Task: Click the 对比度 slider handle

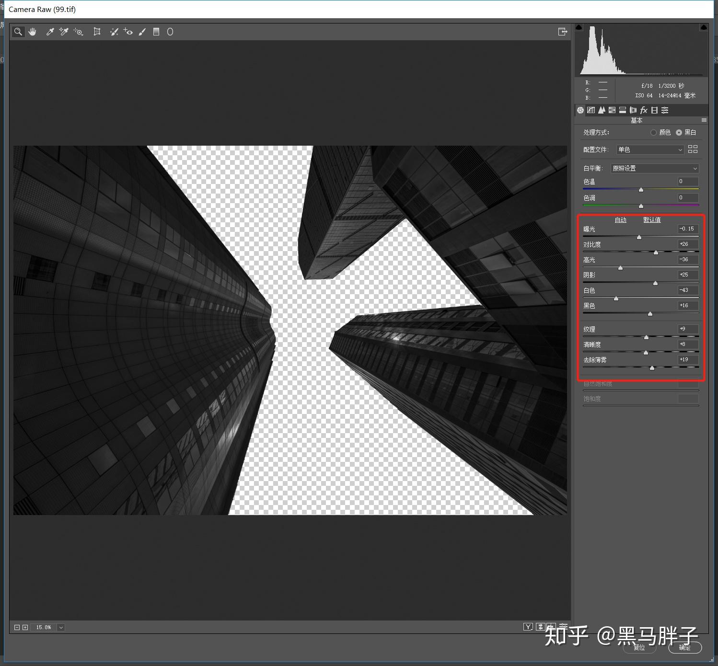Action: tap(656, 253)
